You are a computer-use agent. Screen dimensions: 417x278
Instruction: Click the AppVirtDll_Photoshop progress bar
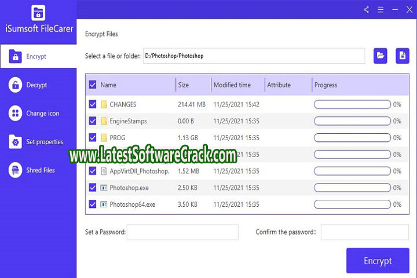(352, 171)
